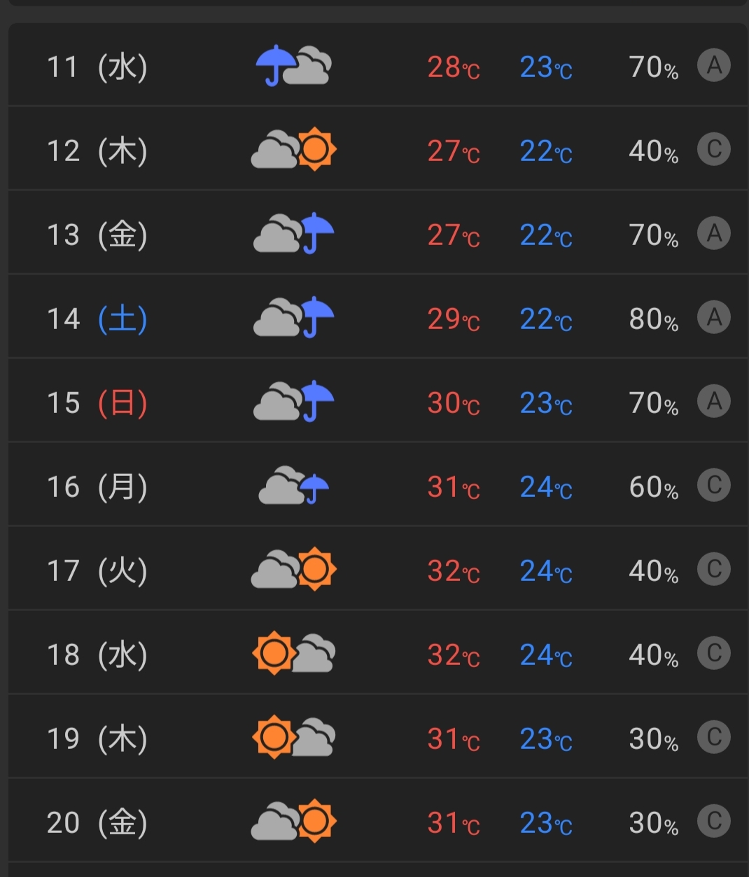Open the 20 (金) forecast row
The image size is (749, 877).
(378, 820)
